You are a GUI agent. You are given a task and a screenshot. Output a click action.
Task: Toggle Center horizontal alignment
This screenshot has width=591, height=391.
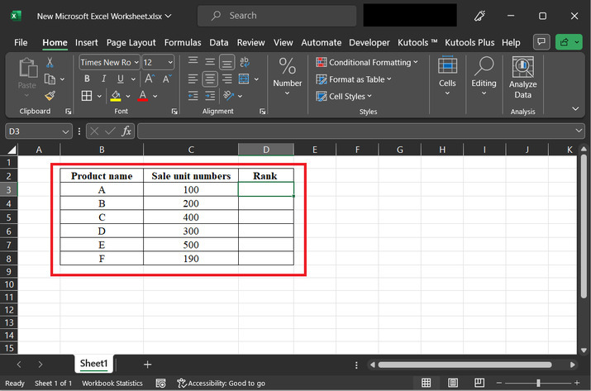point(210,79)
